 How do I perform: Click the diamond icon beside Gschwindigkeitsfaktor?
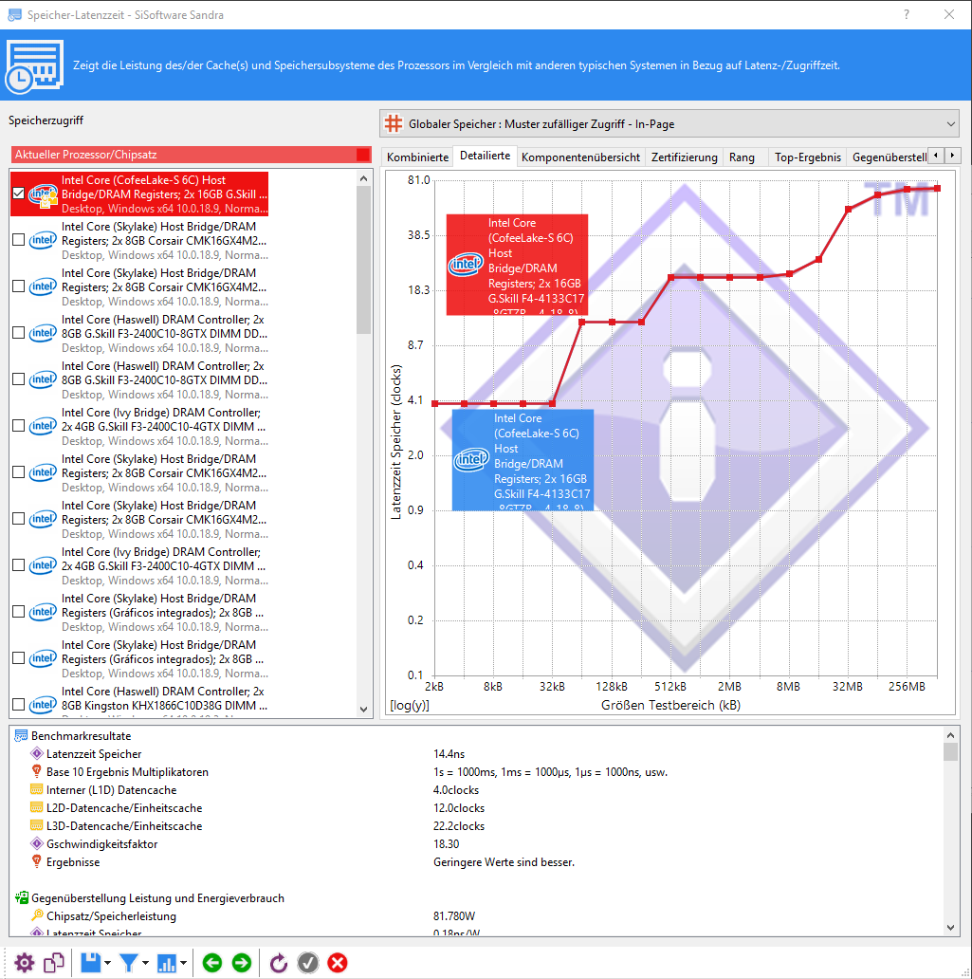click(37, 843)
